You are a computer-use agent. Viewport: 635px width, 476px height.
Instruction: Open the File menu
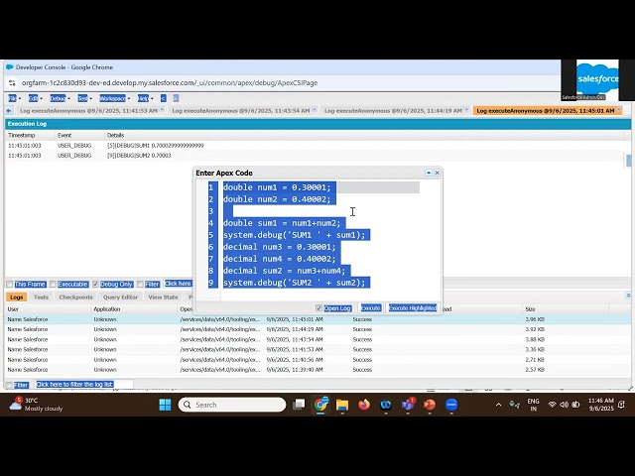point(14,98)
